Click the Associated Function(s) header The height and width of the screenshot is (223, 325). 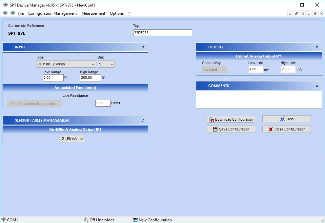(75, 88)
